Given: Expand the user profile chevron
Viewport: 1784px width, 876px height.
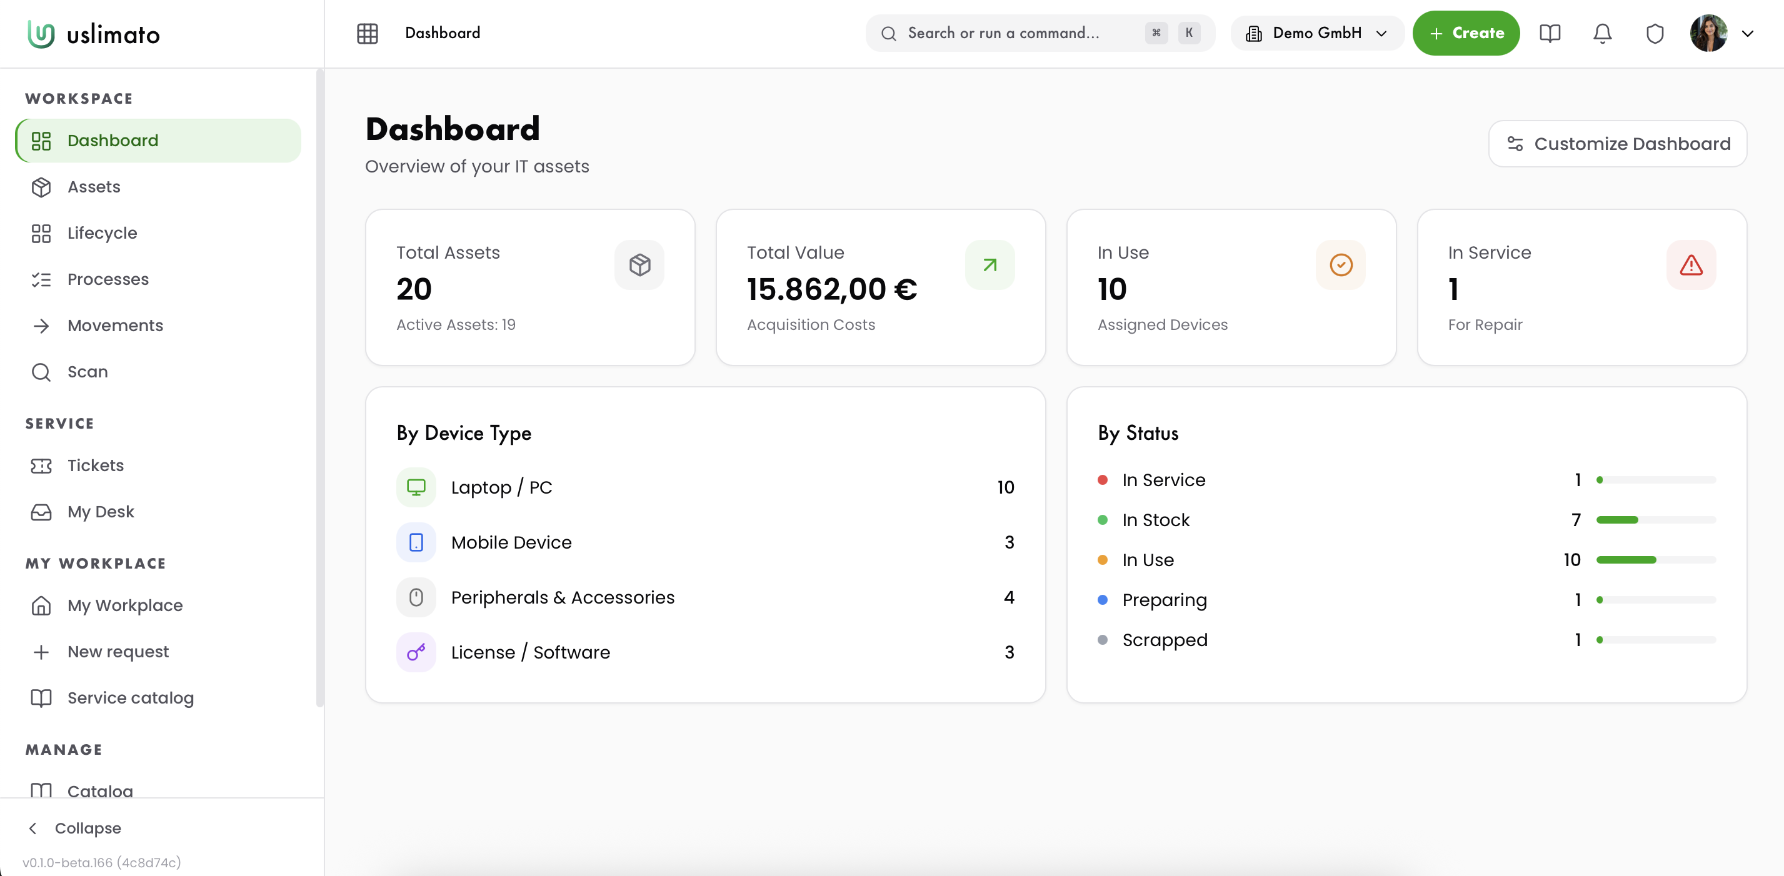Looking at the screenshot, I should click(x=1747, y=33).
